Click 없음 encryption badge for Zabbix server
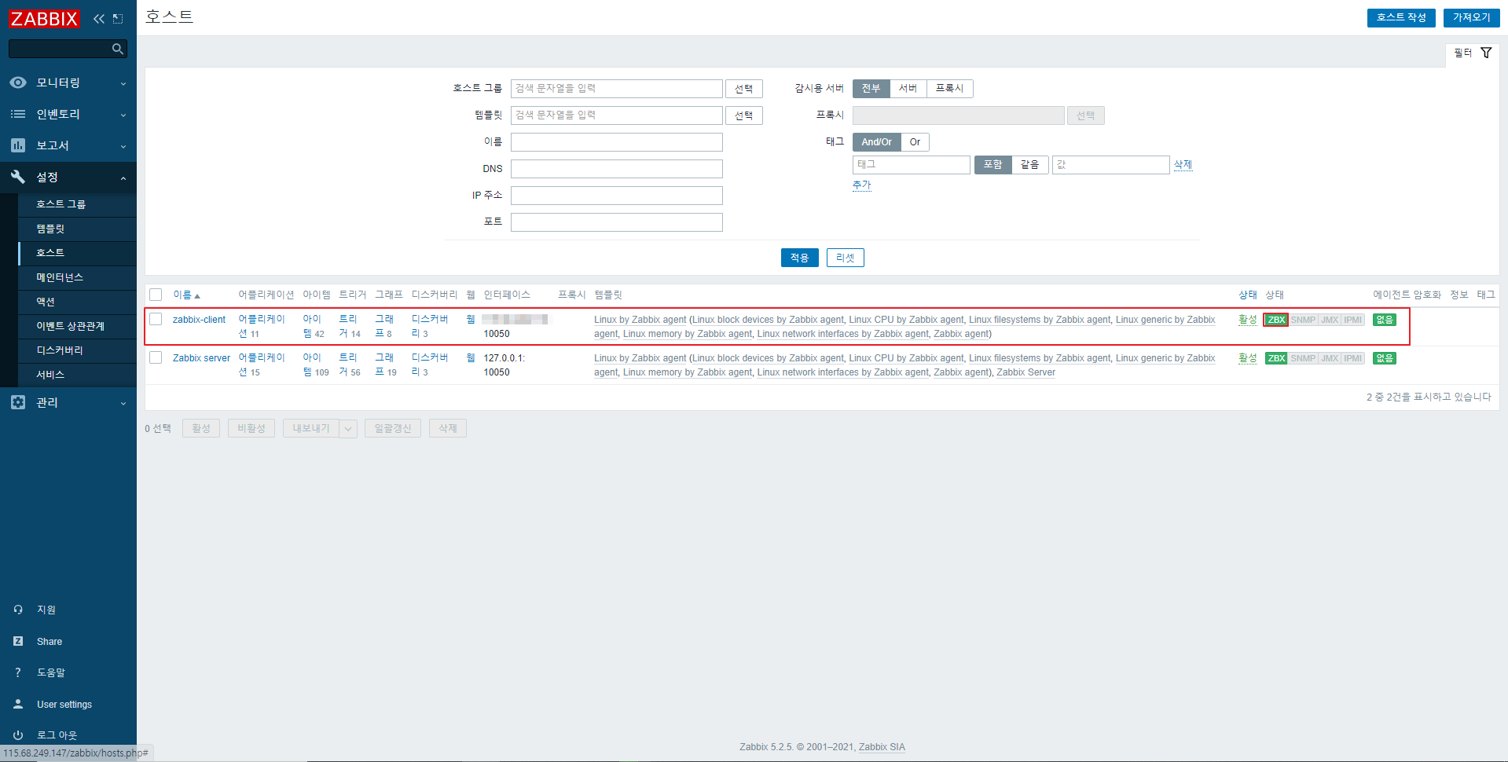The width and height of the screenshot is (1508, 762). (x=1385, y=358)
